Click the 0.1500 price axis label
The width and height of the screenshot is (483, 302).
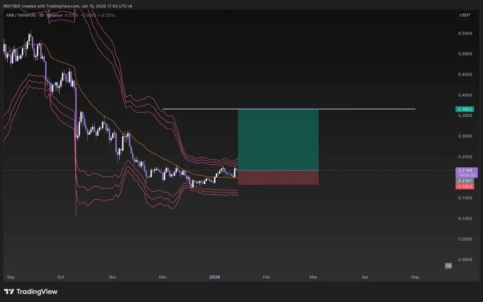tap(464, 198)
